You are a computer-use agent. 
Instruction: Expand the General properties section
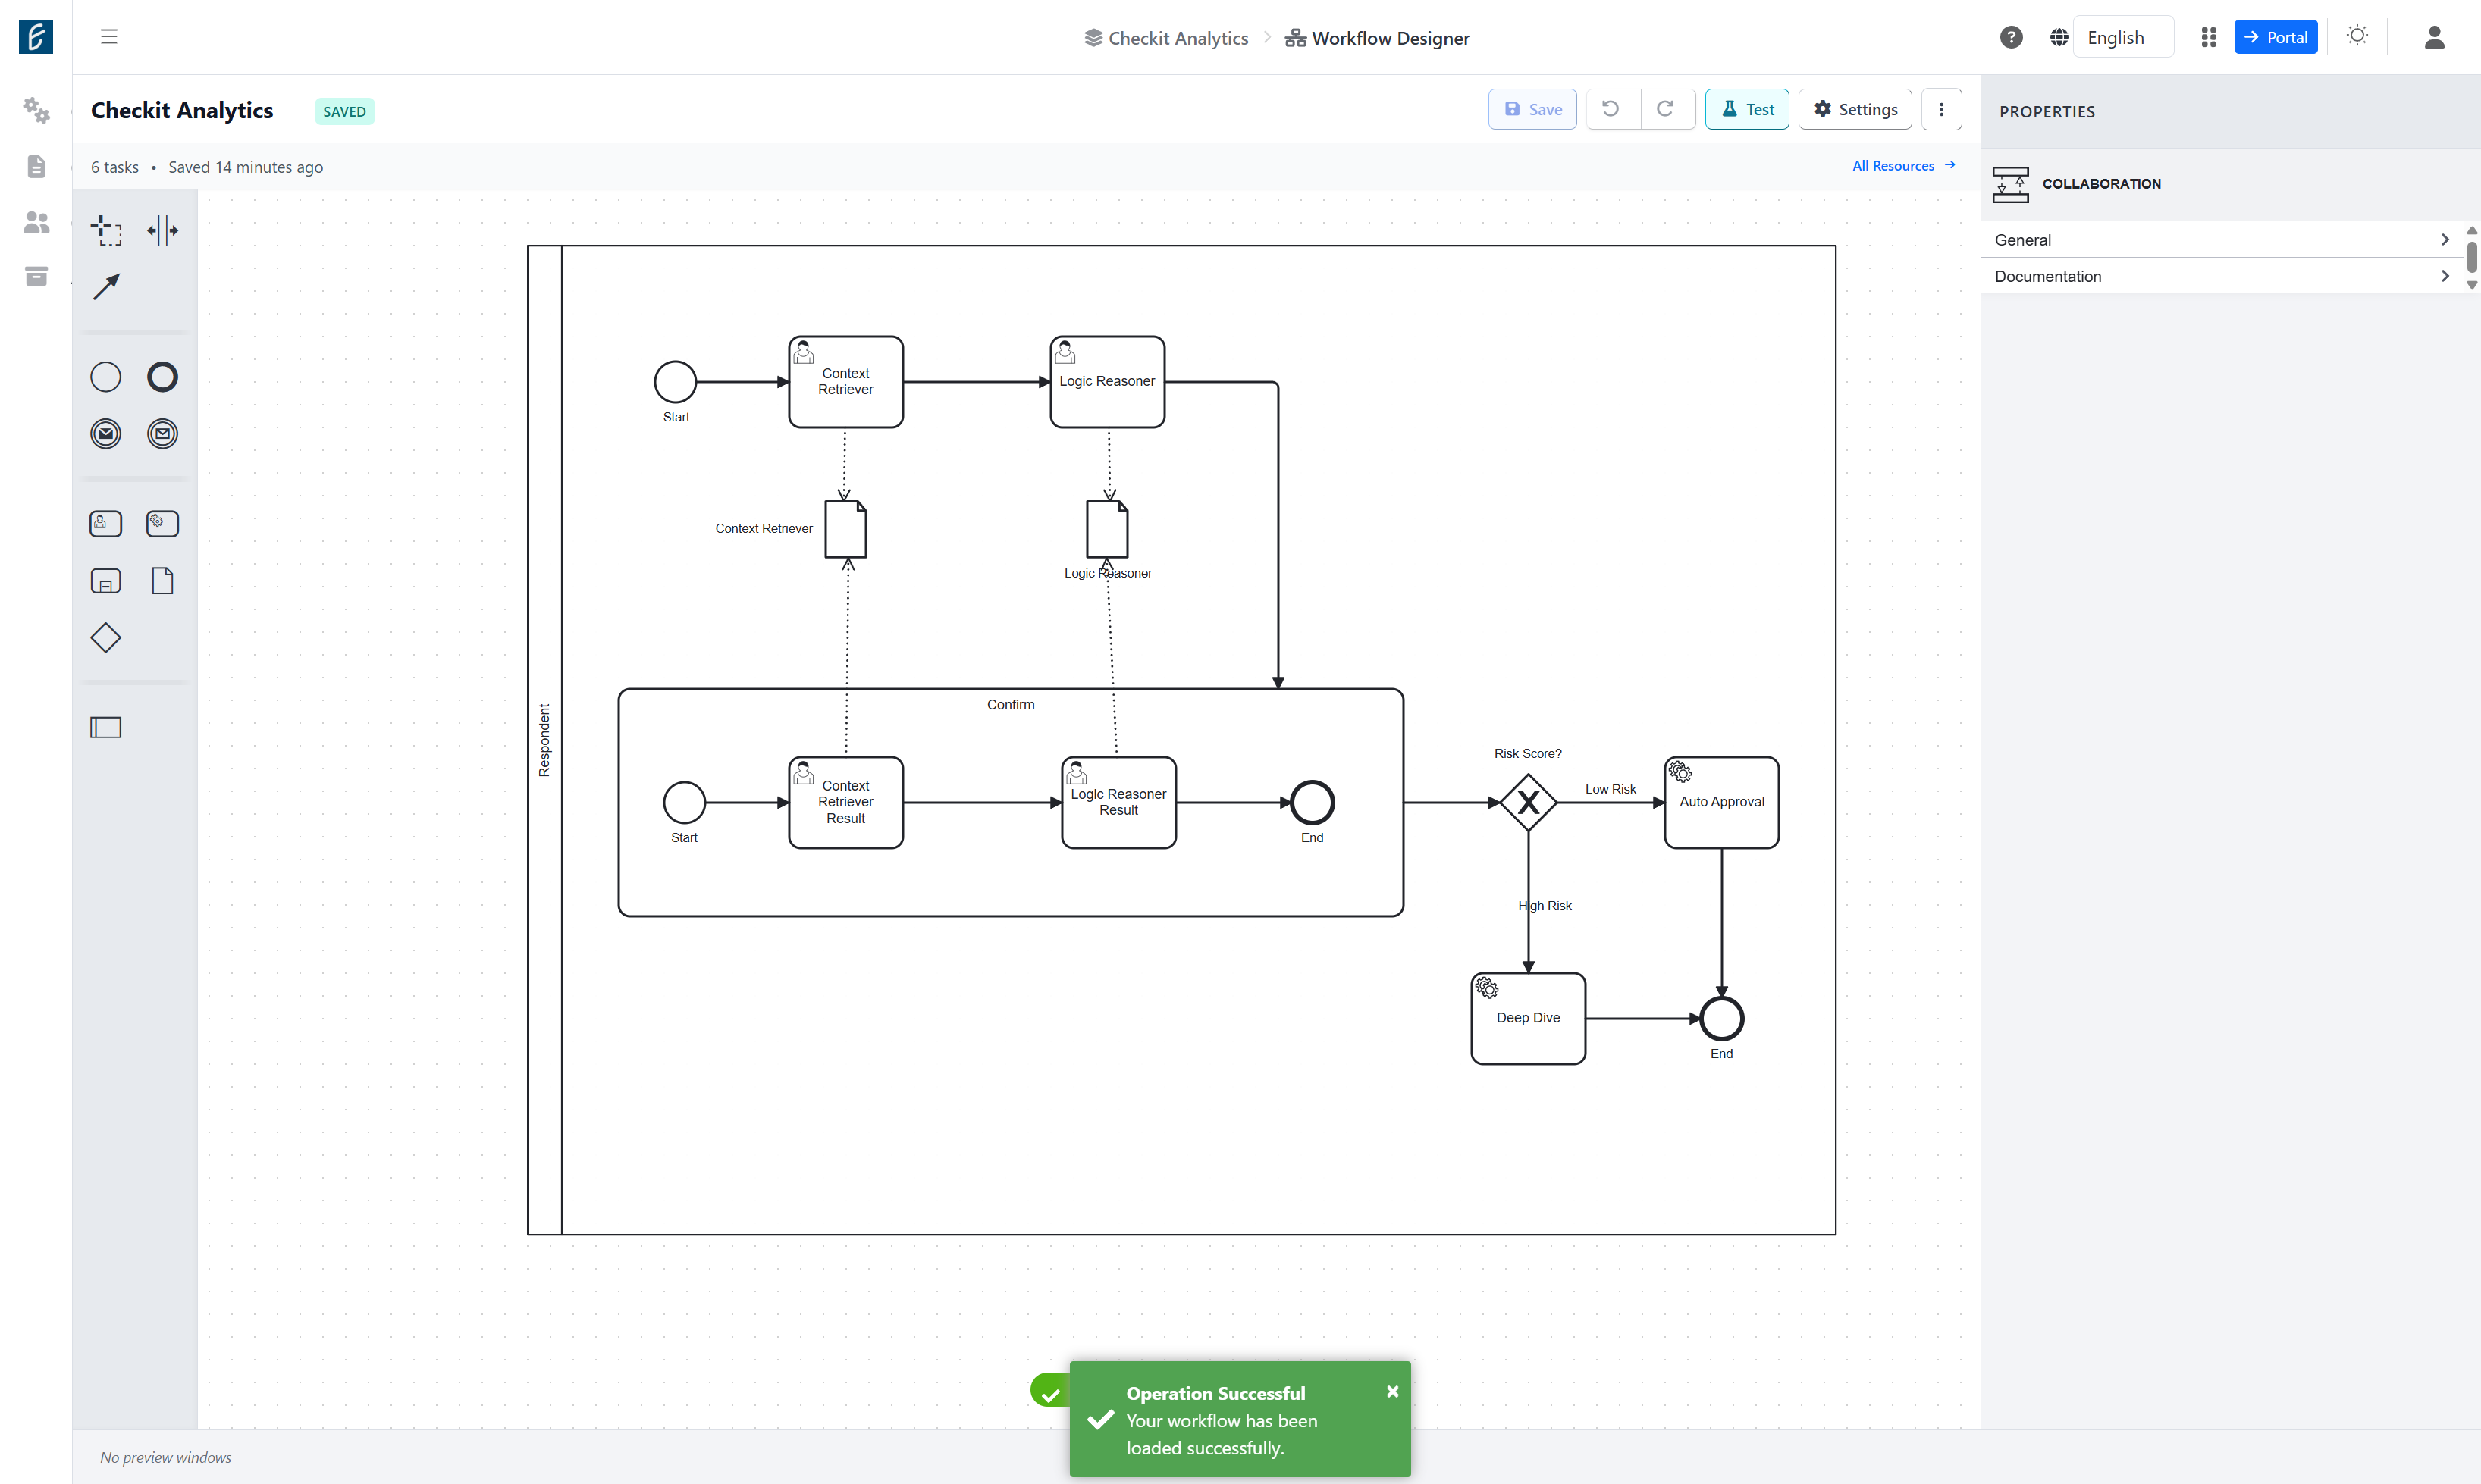(2220, 240)
